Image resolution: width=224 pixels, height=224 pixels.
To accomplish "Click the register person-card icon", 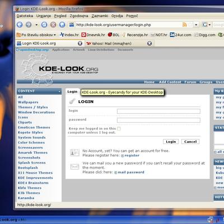I will pos(74,153).
